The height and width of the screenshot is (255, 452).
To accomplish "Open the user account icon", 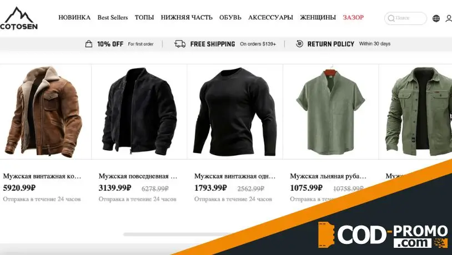I will (449, 18).
